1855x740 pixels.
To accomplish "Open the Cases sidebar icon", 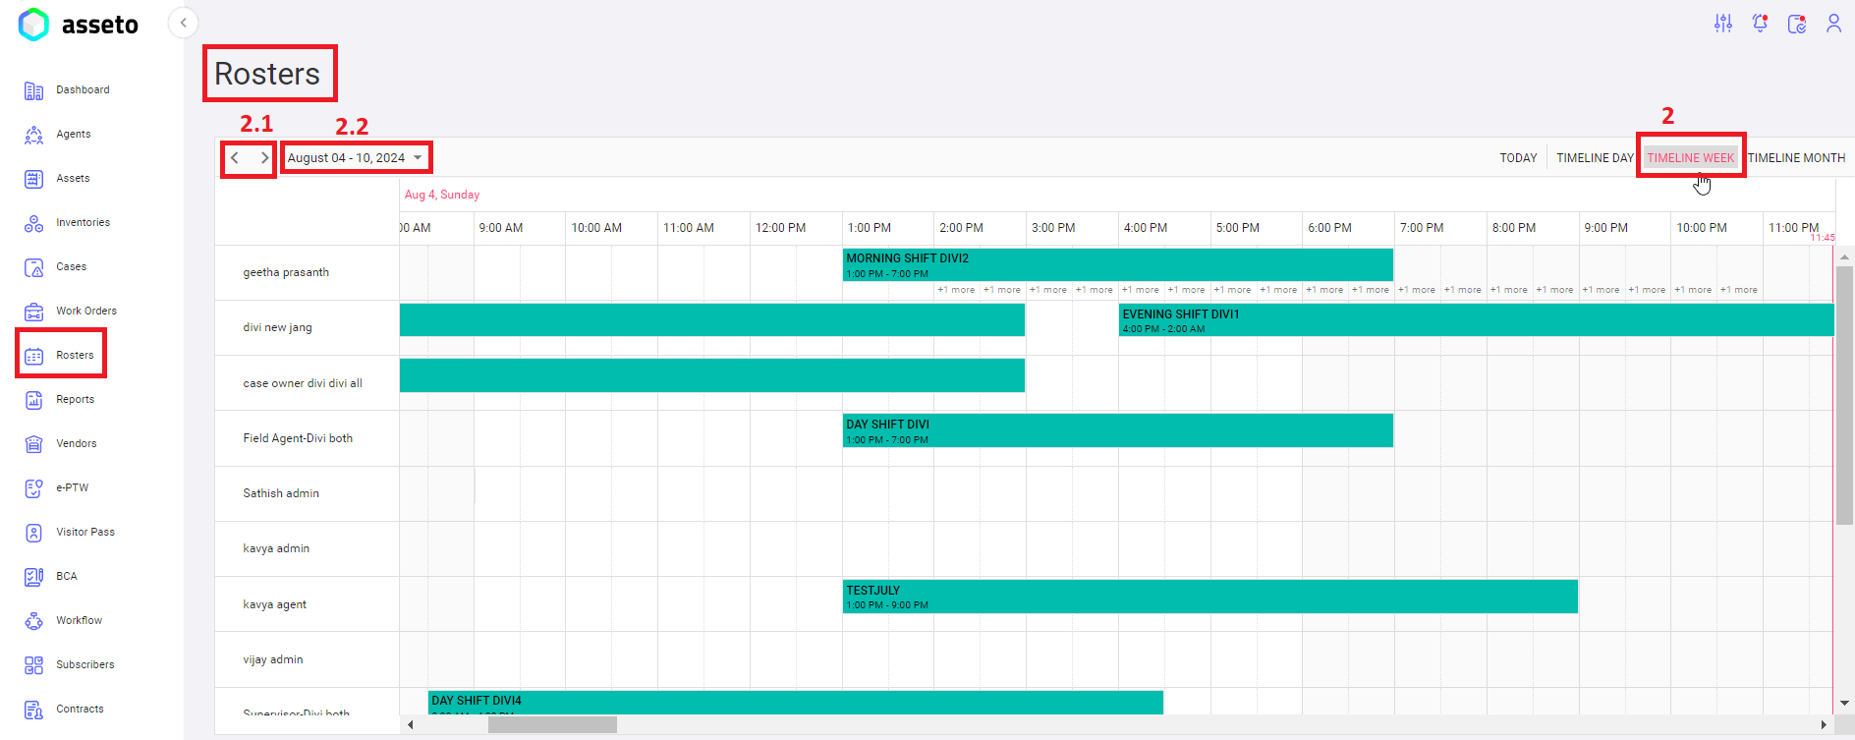I will point(33,267).
